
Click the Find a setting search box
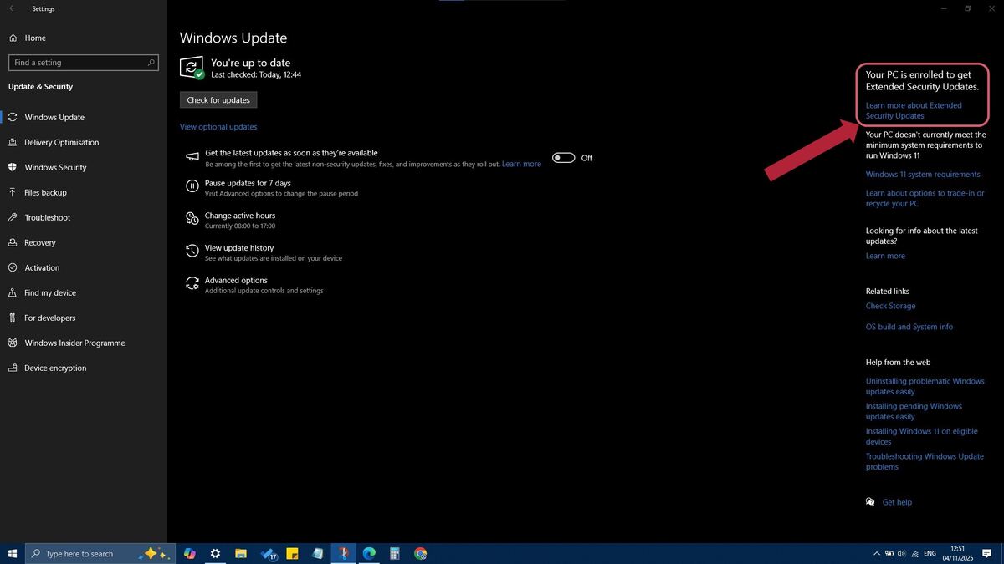(79, 63)
